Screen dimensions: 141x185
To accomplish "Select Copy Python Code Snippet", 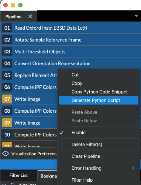I will [x=100, y=92].
